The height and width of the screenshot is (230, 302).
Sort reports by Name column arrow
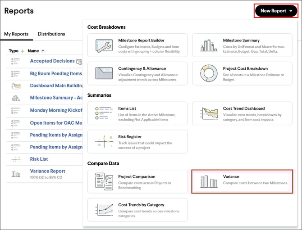point(43,51)
